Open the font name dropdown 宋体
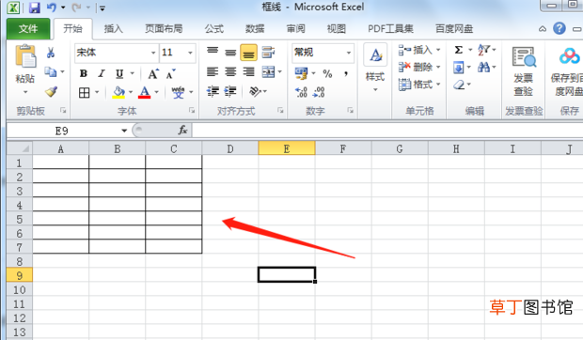 point(153,53)
